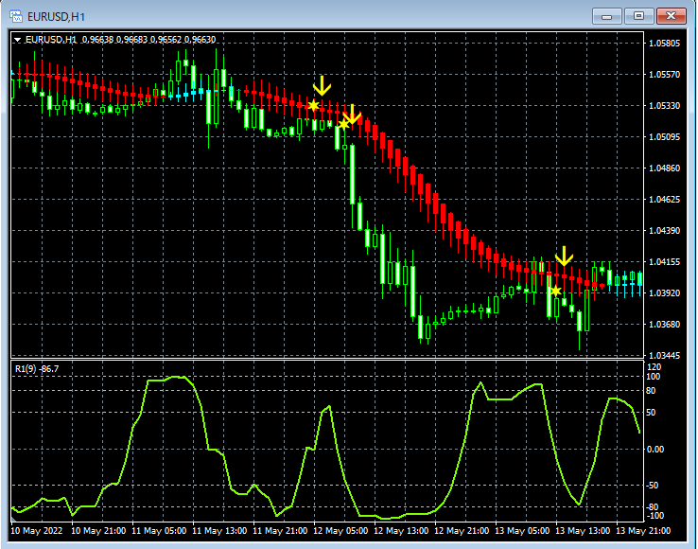Click the 12 May 13:00 time label
Image resolution: width=698 pixels, height=549 pixels.
[x=401, y=531]
